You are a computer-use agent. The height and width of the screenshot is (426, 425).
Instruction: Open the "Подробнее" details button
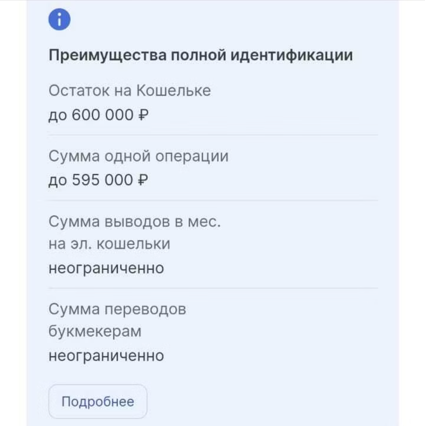tap(98, 401)
